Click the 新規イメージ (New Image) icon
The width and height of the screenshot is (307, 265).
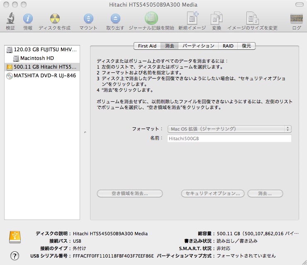pos(192,18)
